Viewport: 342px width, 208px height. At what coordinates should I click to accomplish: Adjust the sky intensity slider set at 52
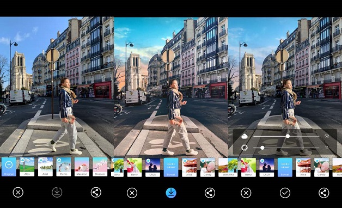click(286, 136)
